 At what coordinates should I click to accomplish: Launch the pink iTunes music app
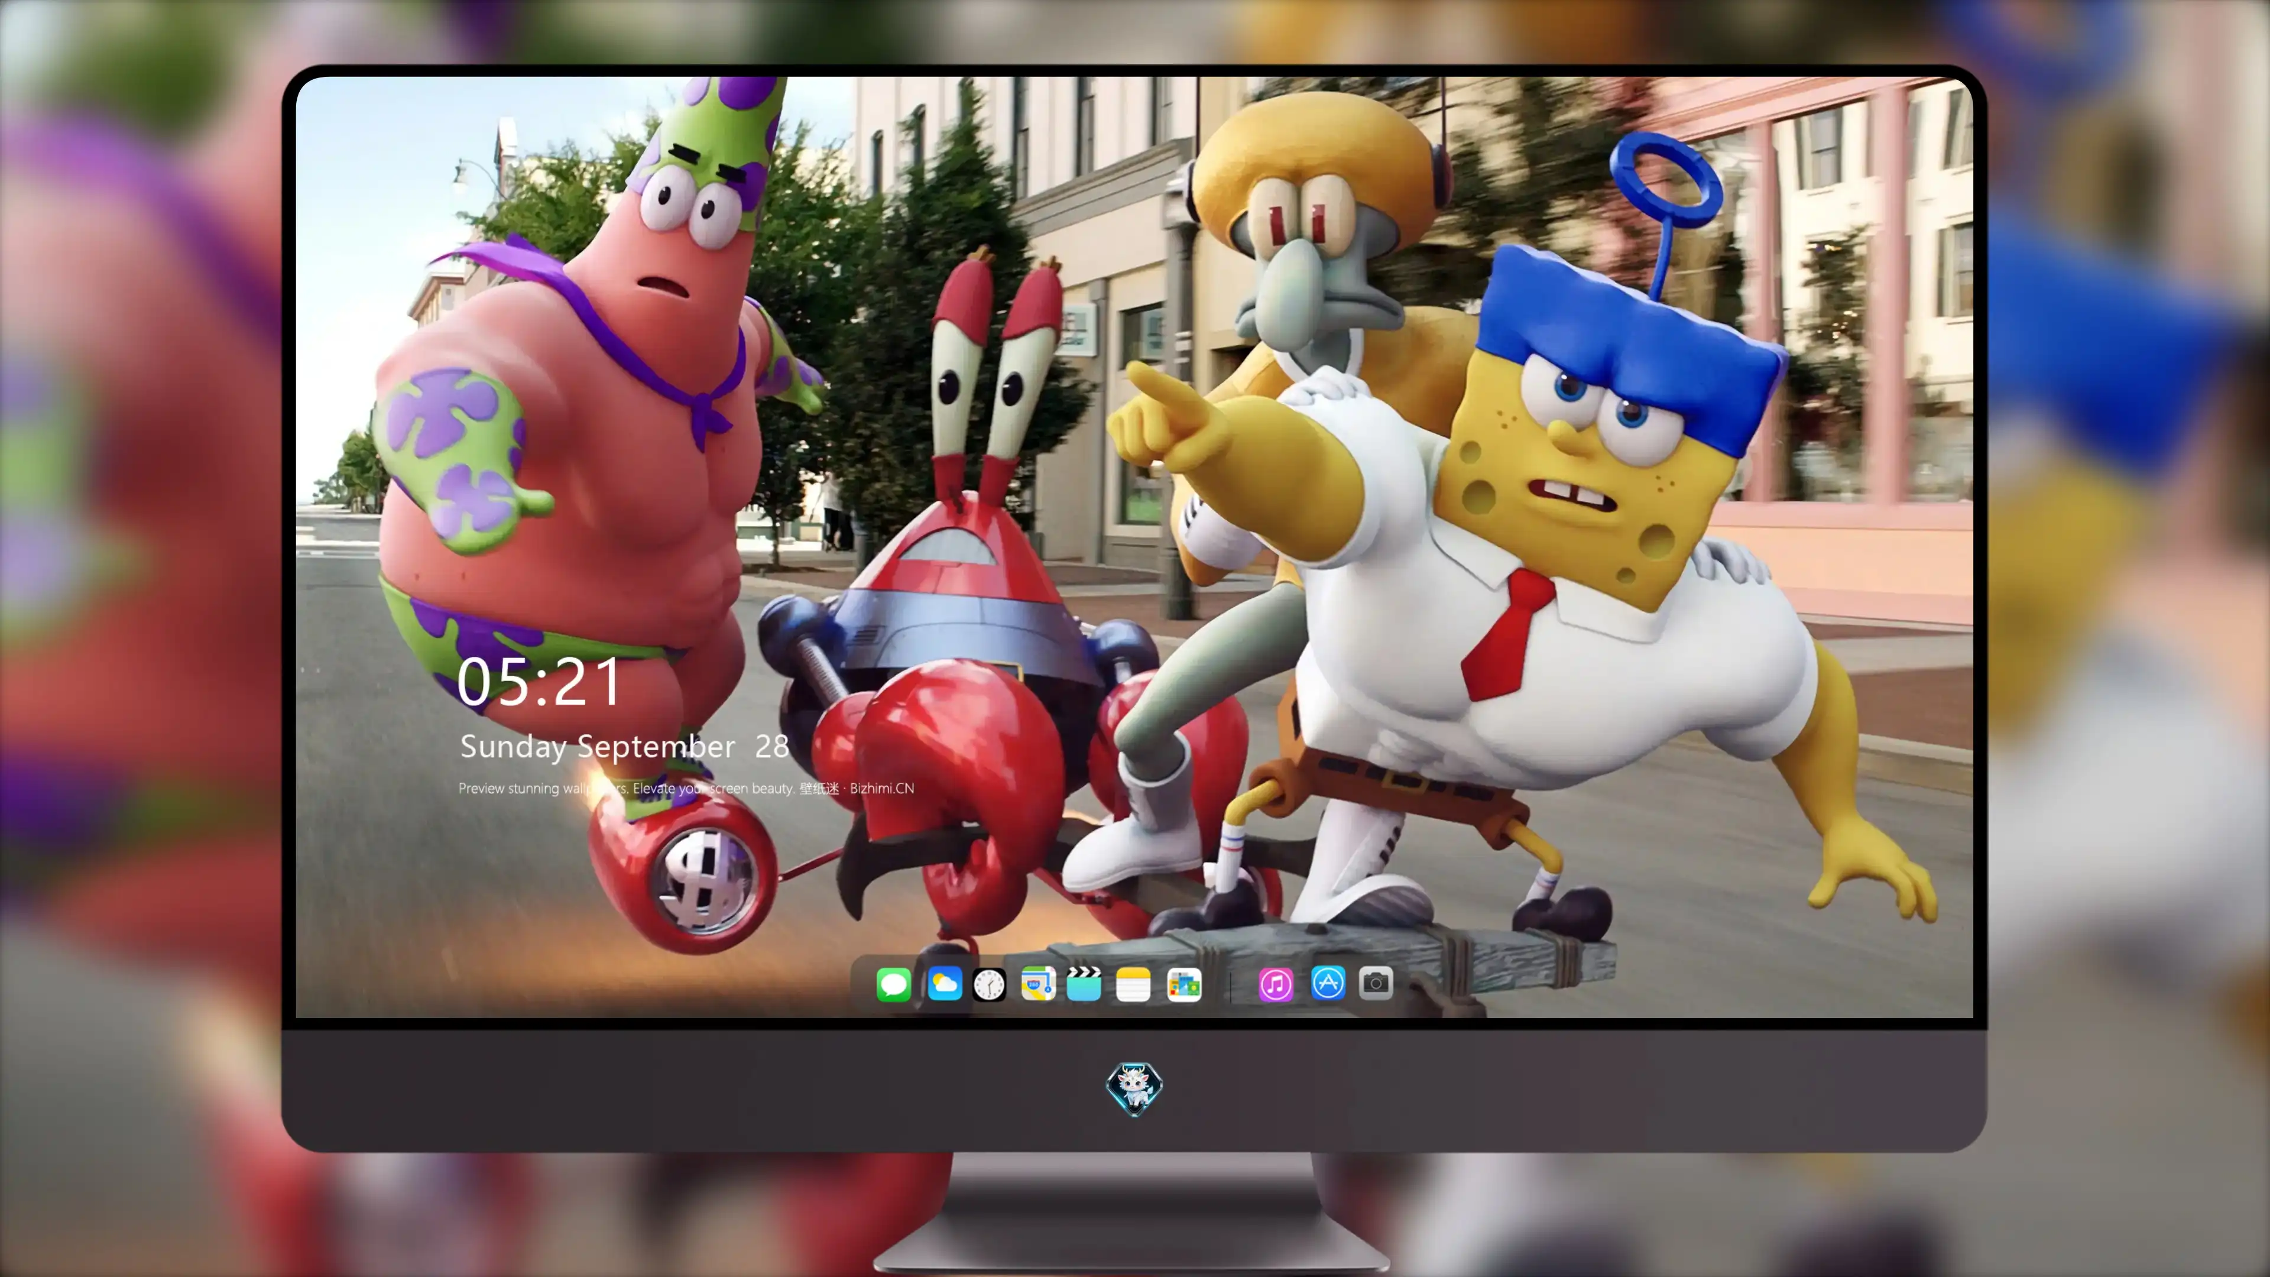pyautogui.click(x=1276, y=984)
